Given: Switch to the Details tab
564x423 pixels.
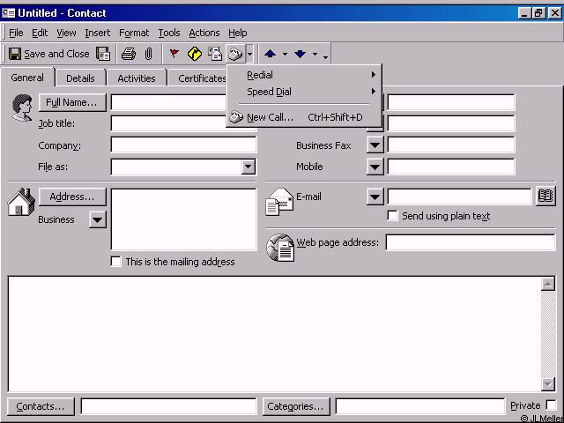Looking at the screenshot, I should point(80,78).
